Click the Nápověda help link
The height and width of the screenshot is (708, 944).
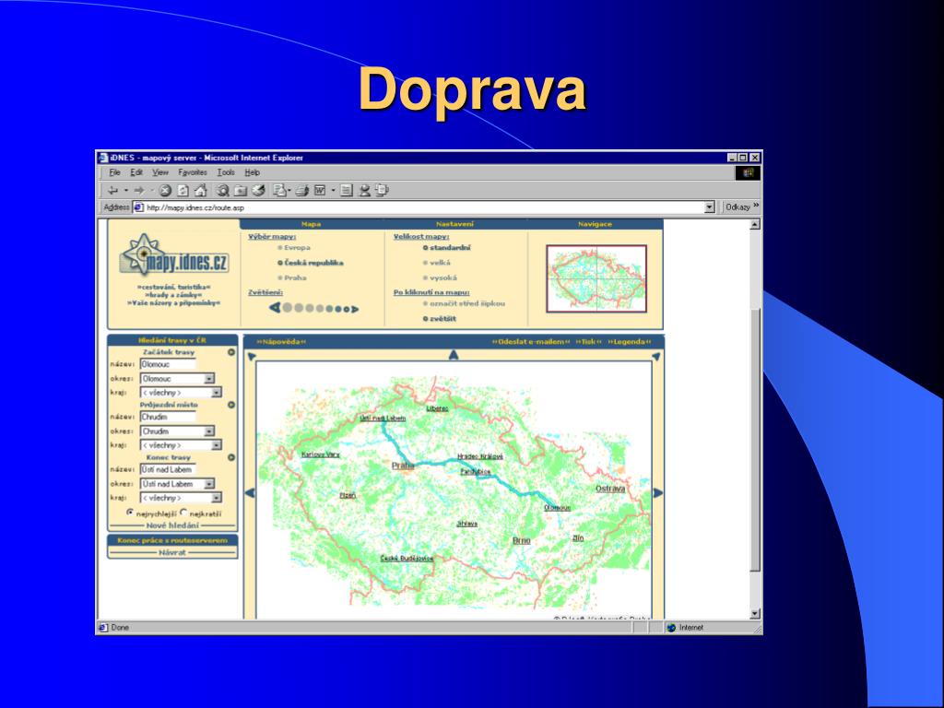click(x=281, y=342)
